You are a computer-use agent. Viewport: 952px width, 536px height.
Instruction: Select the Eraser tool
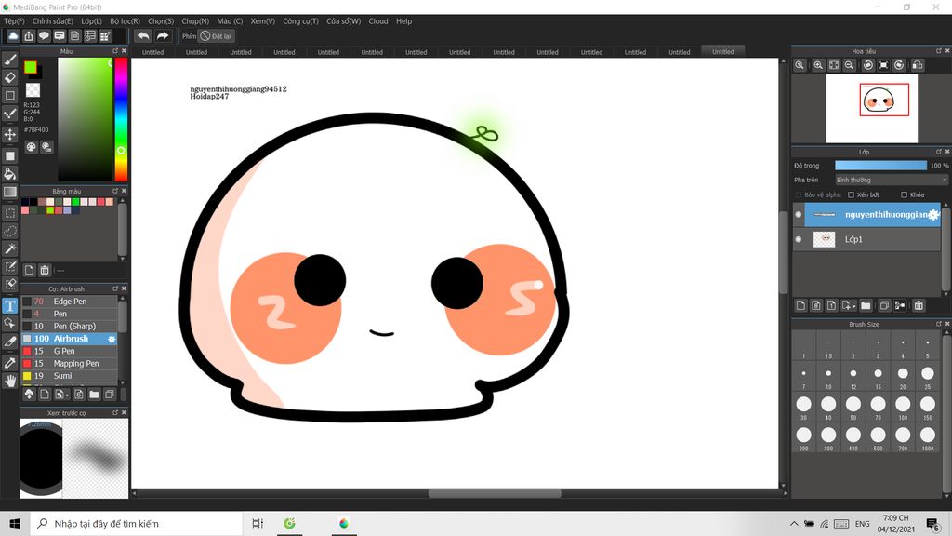(10, 77)
